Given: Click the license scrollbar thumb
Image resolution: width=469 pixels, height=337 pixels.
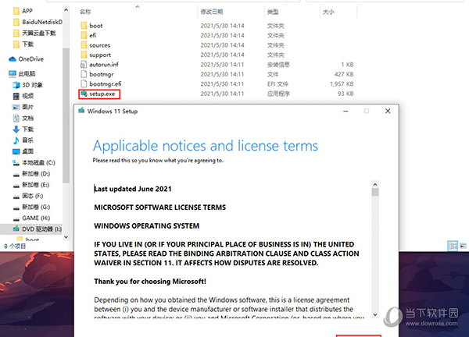Looking at the screenshot, I should click(x=375, y=192).
